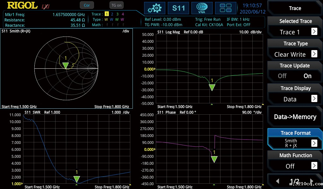Select trace number 4
The width and height of the screenshot is (323, 189).
[x=123, y=14]
